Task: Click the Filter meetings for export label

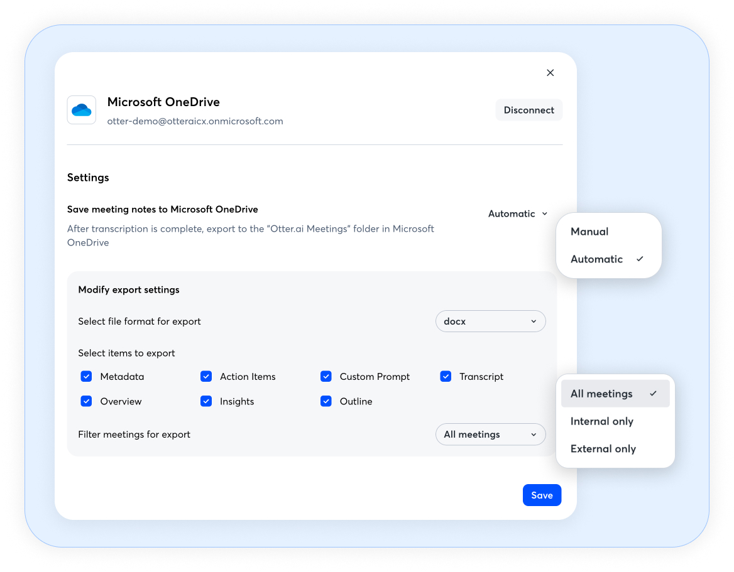Action: pyautogui.click(x=134, y=434)
